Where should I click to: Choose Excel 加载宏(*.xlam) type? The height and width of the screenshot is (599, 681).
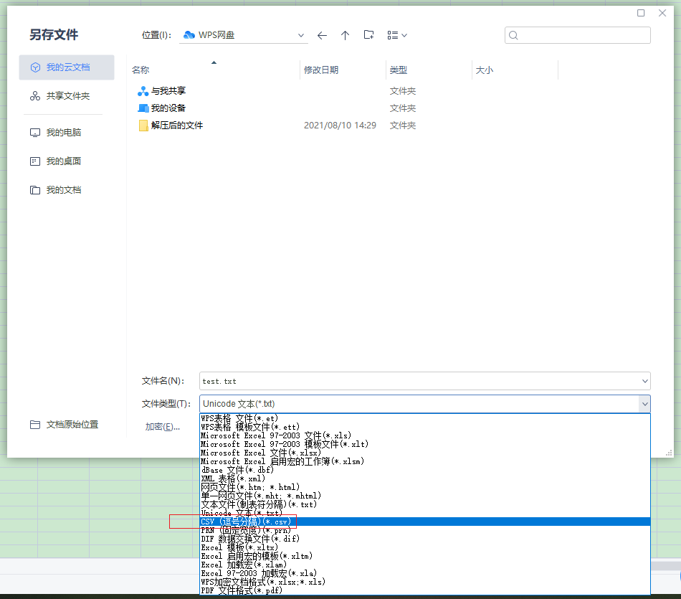[x=425, y=565]
